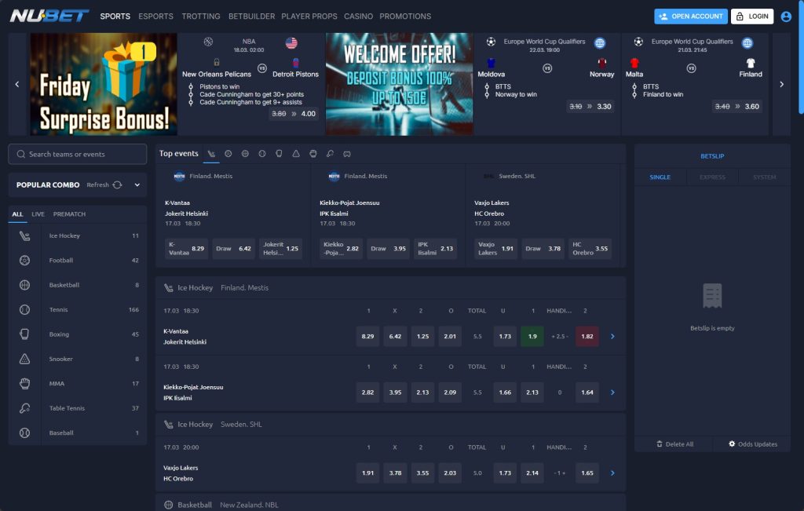Viewport: 804px width, 511px height.
Task: Click the Snooker sidebar icon
Action: pos(24,359)
